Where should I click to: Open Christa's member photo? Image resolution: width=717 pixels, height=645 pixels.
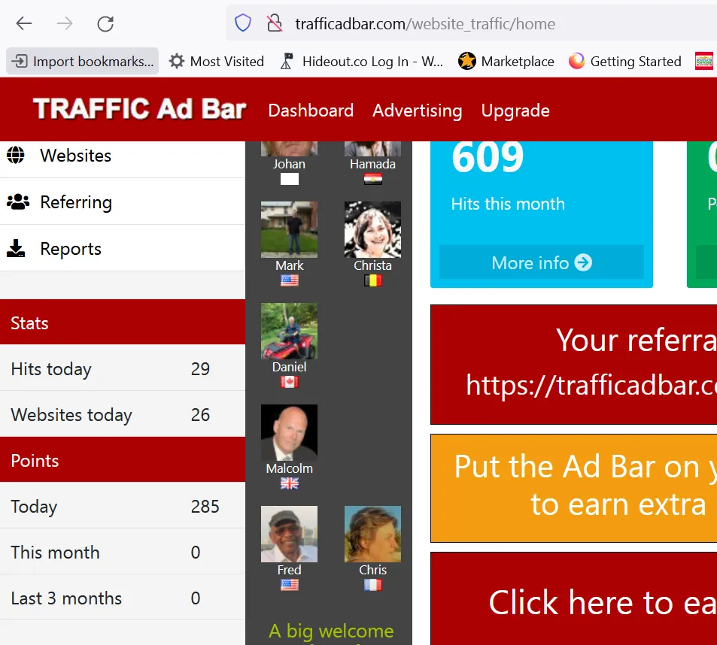click(372, 229)
